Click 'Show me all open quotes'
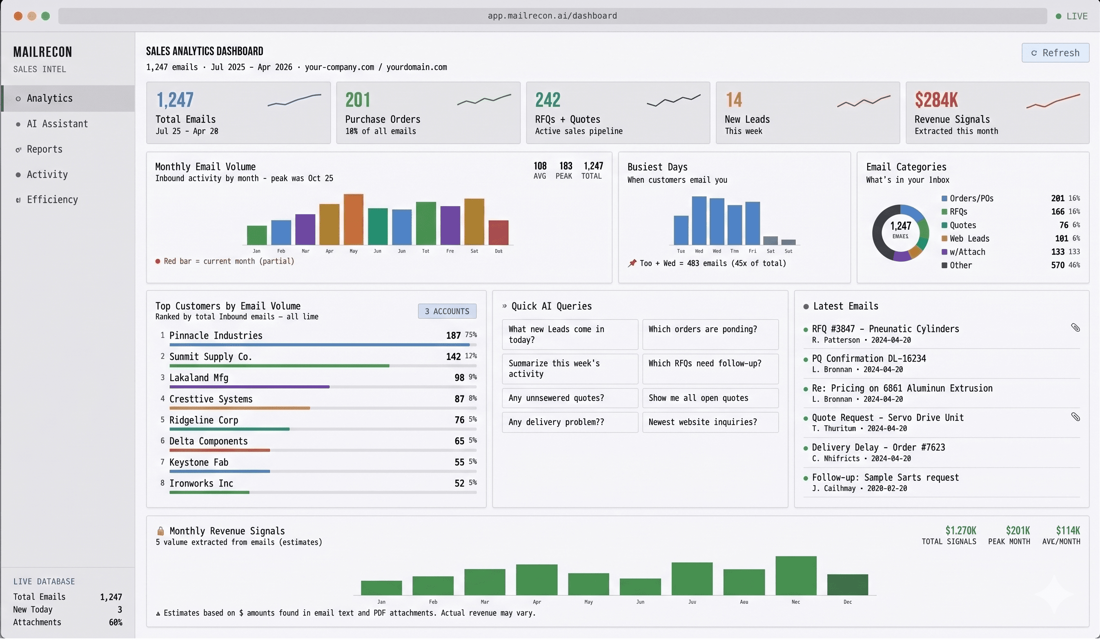Viewport: 1100px width, 640px height. 710,399
